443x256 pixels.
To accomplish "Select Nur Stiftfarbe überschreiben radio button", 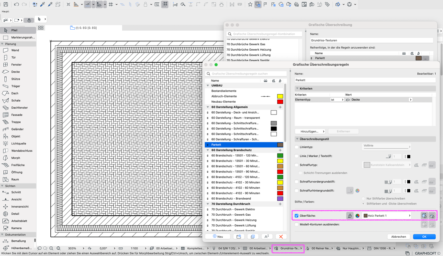I will click(x=363, y=198).
